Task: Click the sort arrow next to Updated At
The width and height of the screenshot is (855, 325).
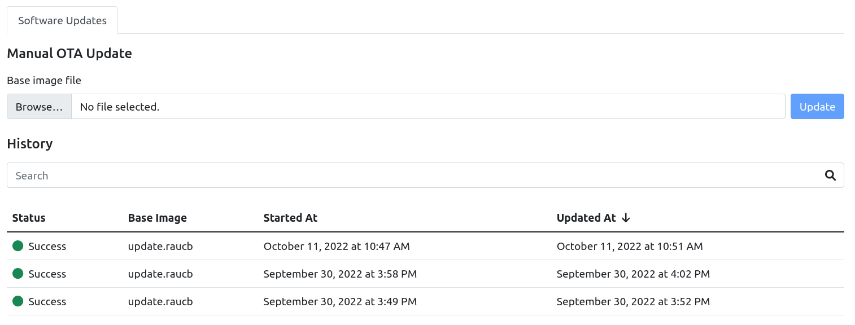Action: [626, 218]
